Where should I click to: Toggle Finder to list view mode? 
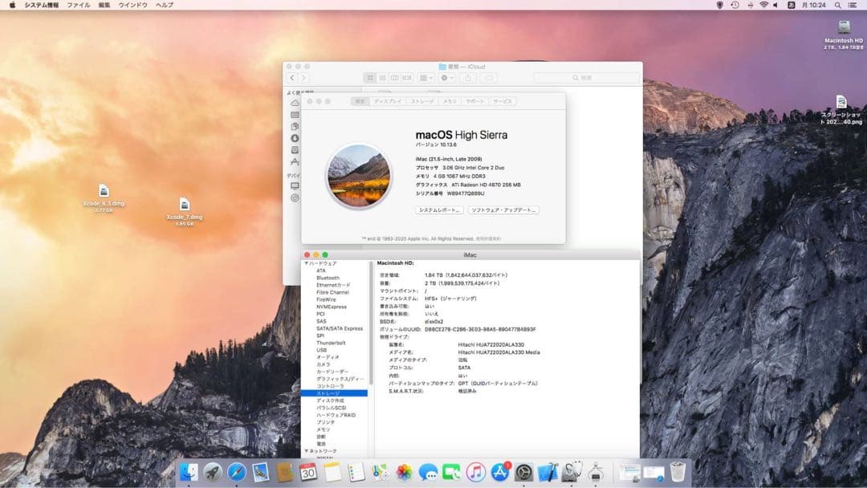coord(381,77)
